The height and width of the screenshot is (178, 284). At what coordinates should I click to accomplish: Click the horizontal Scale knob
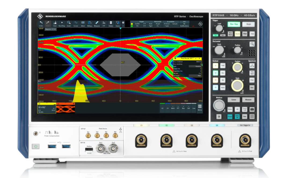click(219, 50)
